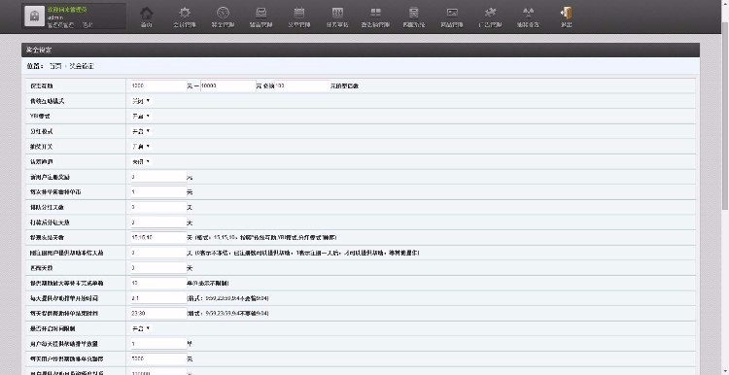Image resolution: width=729 pixels, height=375 pixels.
Task: Open the dropdown in the row above YB模式
Action: (141, 101)
